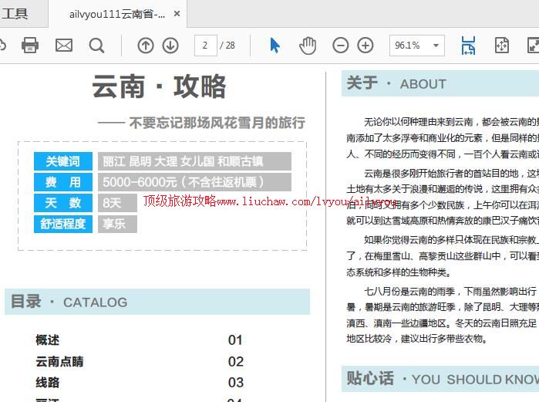Click the Email envelope icon
Image resolution: width=539 pixels, height=402 pixels.
(x=64, y=46)
